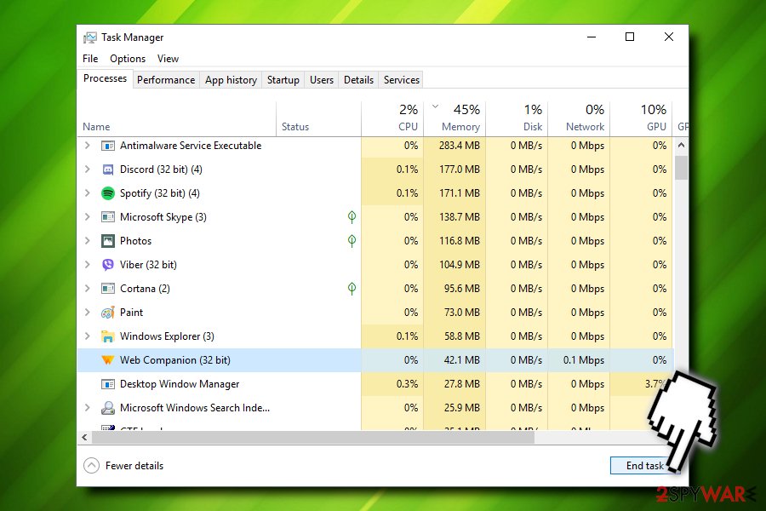Screen dimensions: 766x511
Task: Click the Discord app icon
Action: click(107, 169)
